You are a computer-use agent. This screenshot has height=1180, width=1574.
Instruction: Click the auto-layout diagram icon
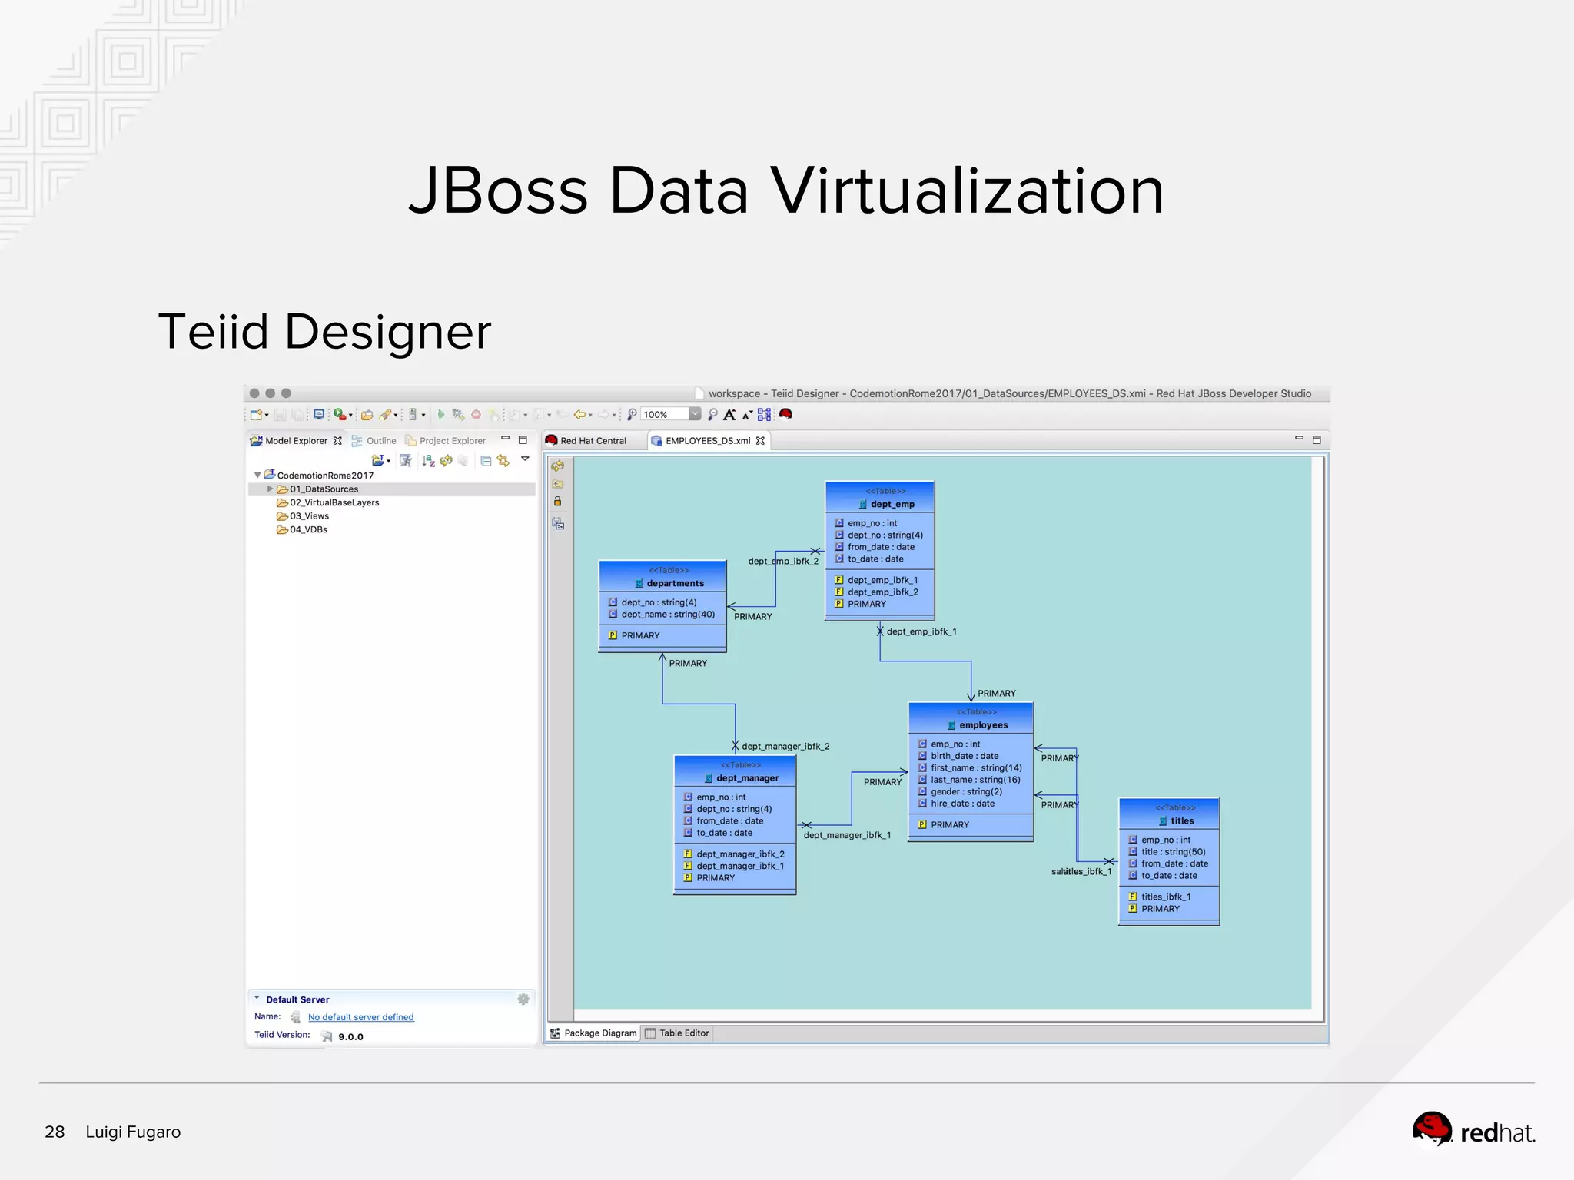pyautogui.click(x=764, y=415)
